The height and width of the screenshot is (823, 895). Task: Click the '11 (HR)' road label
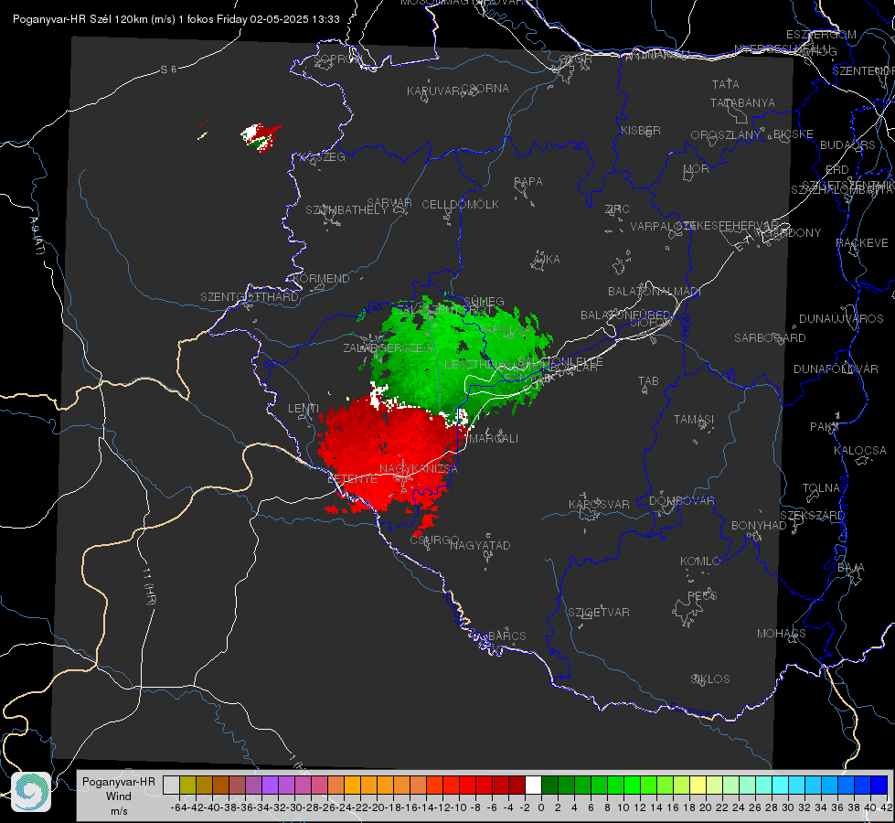click(150, 586)
